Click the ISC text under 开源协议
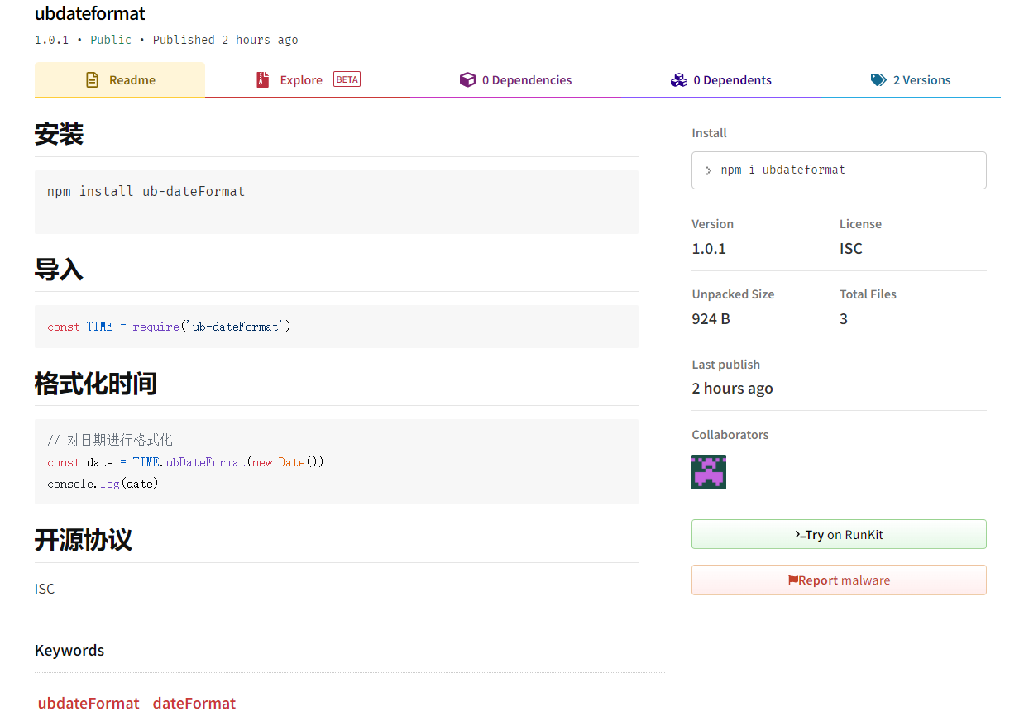This screenshot has height=721, width=1024. [45, 589]
